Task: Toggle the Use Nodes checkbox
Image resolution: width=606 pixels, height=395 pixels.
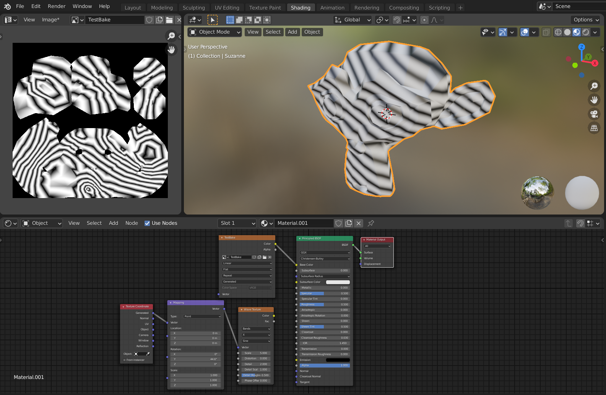Action: point(147,223)
